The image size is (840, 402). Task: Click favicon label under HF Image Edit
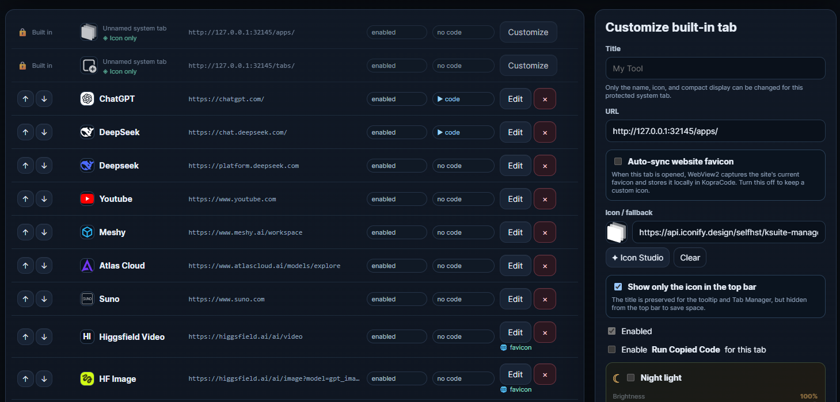click(x=516, y=389)
